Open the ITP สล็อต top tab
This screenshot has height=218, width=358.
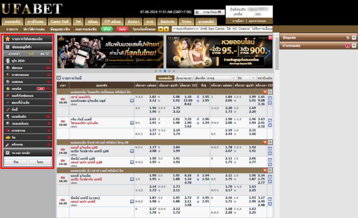pos(113,22)
